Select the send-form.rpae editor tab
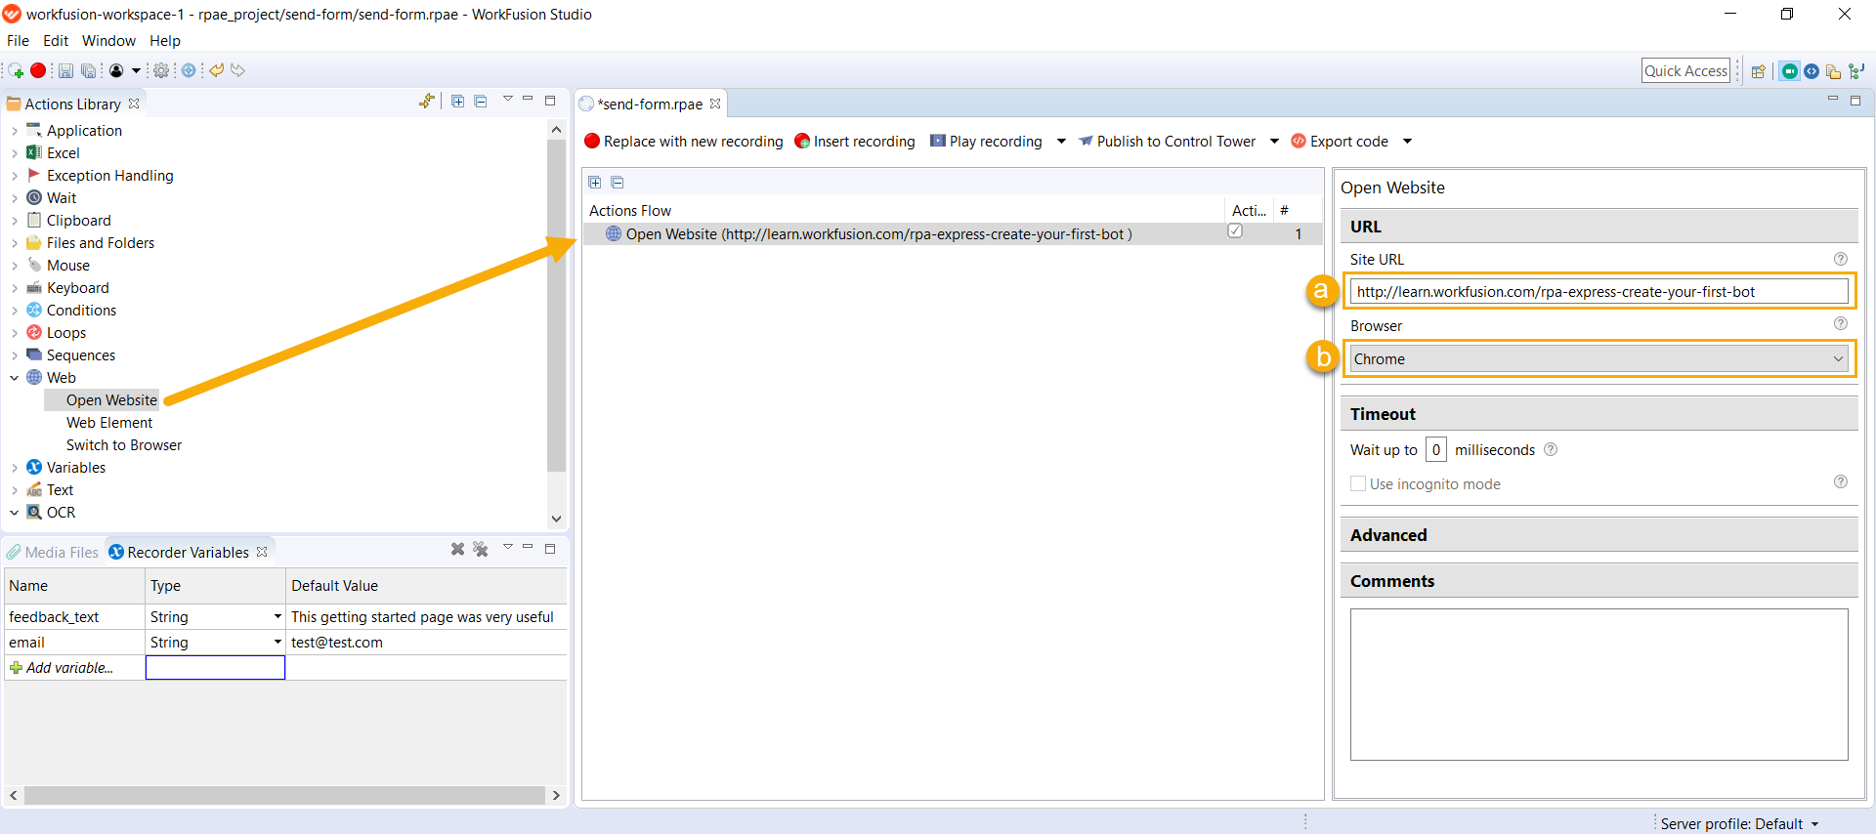This screenshot has height=834, width=1876. click(650, 104)
